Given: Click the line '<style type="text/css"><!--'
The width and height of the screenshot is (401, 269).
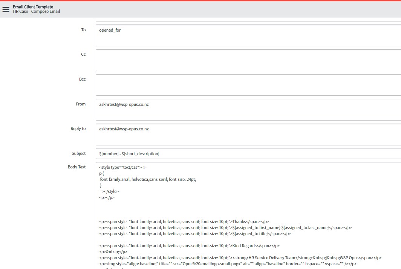Looking at the screenshot, I should (x=123, y=168).
